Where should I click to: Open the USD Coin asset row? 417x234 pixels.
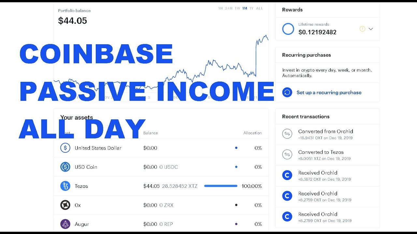pyautogui.click(x=161, y=167)
